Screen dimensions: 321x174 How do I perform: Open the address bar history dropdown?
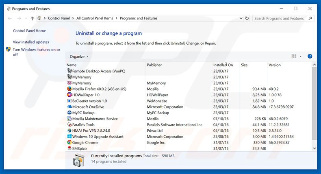pyautogui.click(x=241, y=18)
